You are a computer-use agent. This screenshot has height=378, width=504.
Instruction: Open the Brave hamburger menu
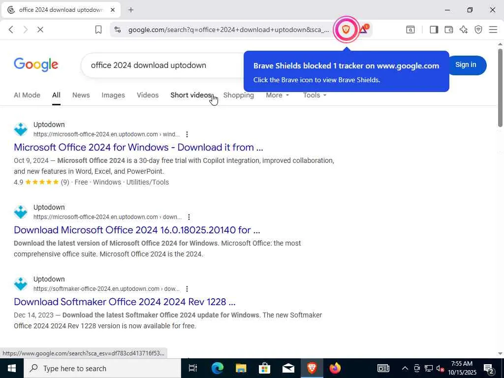(493, 30)
